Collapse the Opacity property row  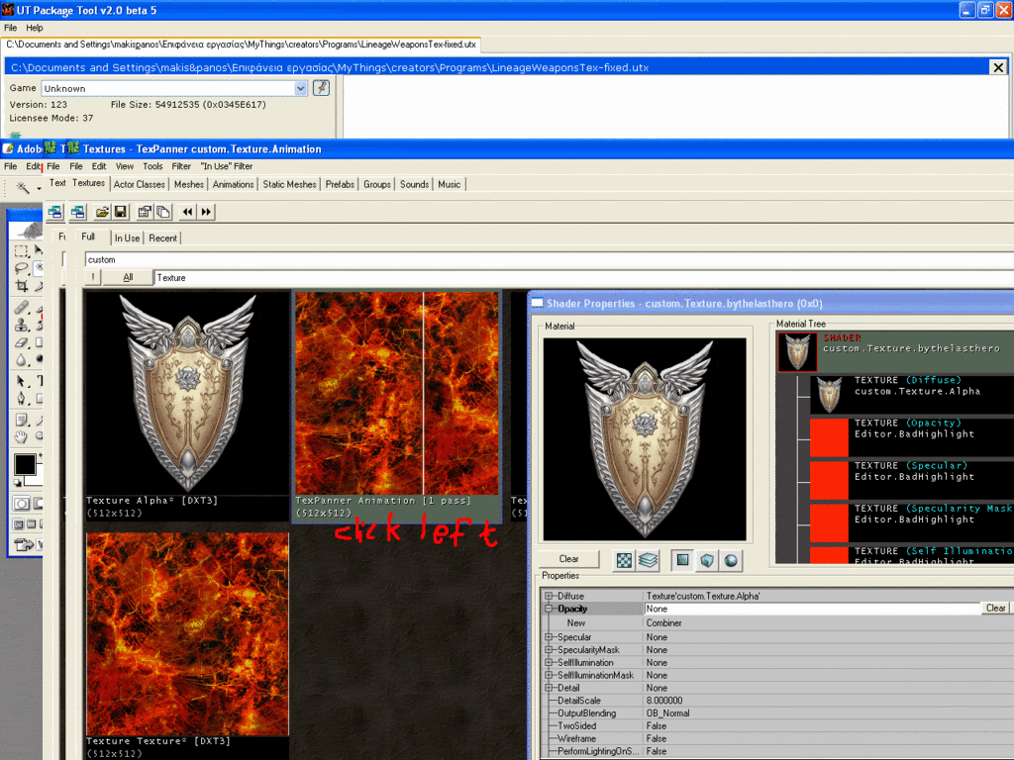550,609
